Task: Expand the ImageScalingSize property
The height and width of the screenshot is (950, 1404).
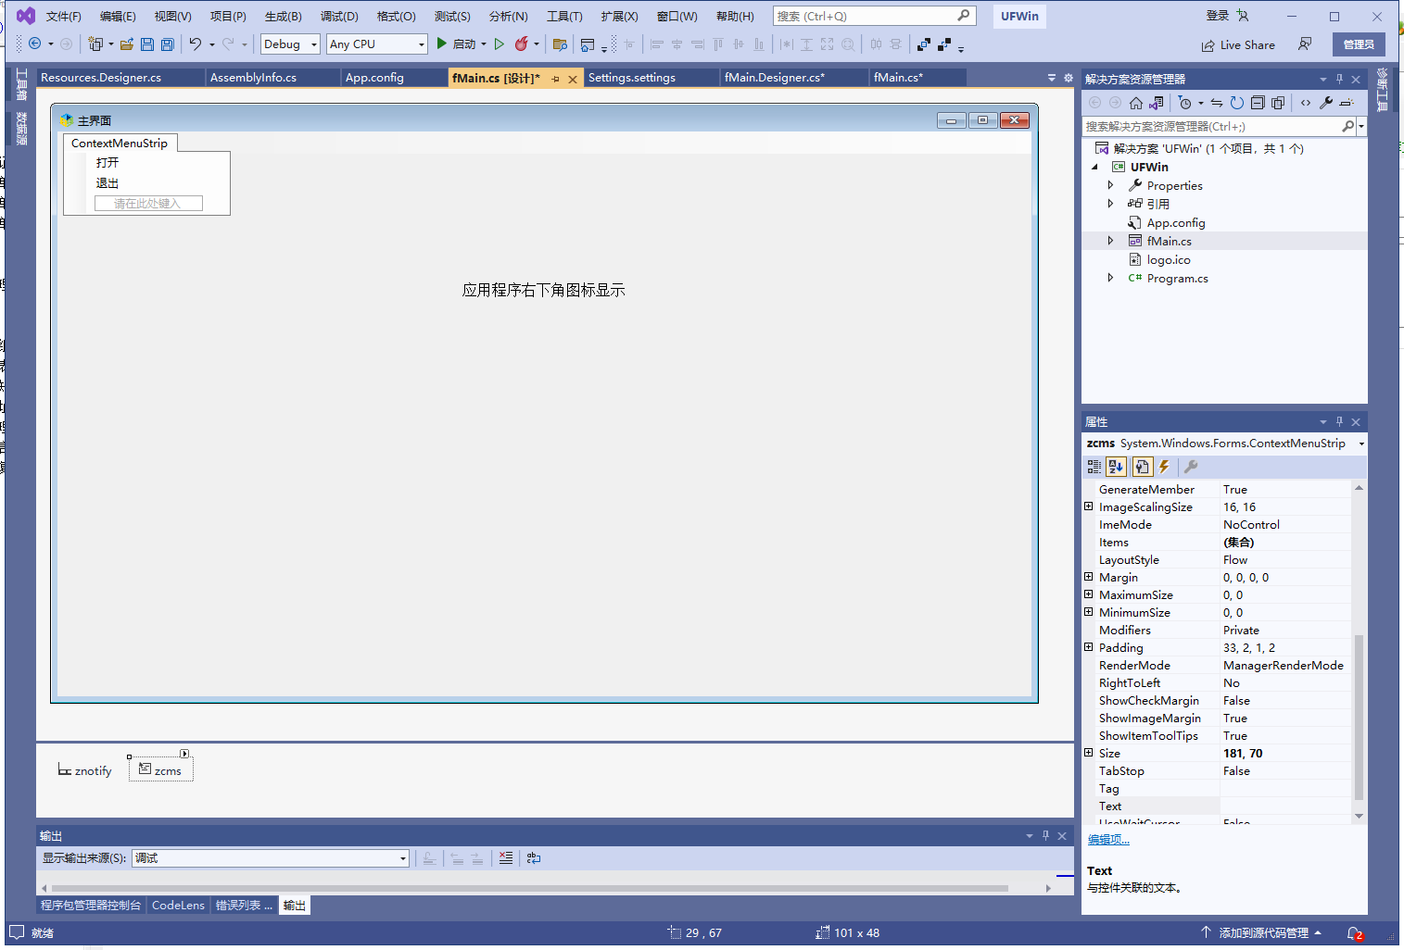Action: (1089, 506)
